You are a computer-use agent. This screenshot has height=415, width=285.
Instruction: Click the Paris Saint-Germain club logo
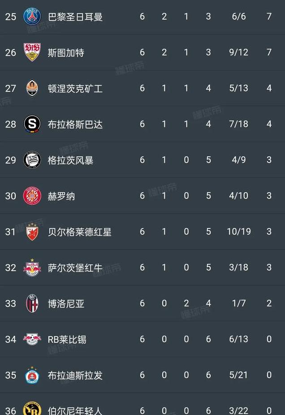[x=32, y=17]
